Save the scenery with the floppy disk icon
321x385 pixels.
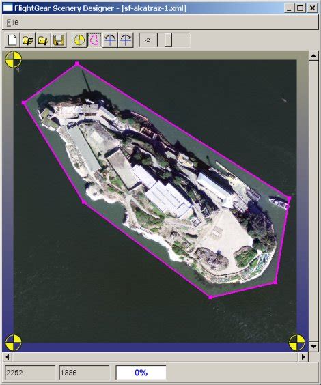pyautogui.click(x=59, y=40)
